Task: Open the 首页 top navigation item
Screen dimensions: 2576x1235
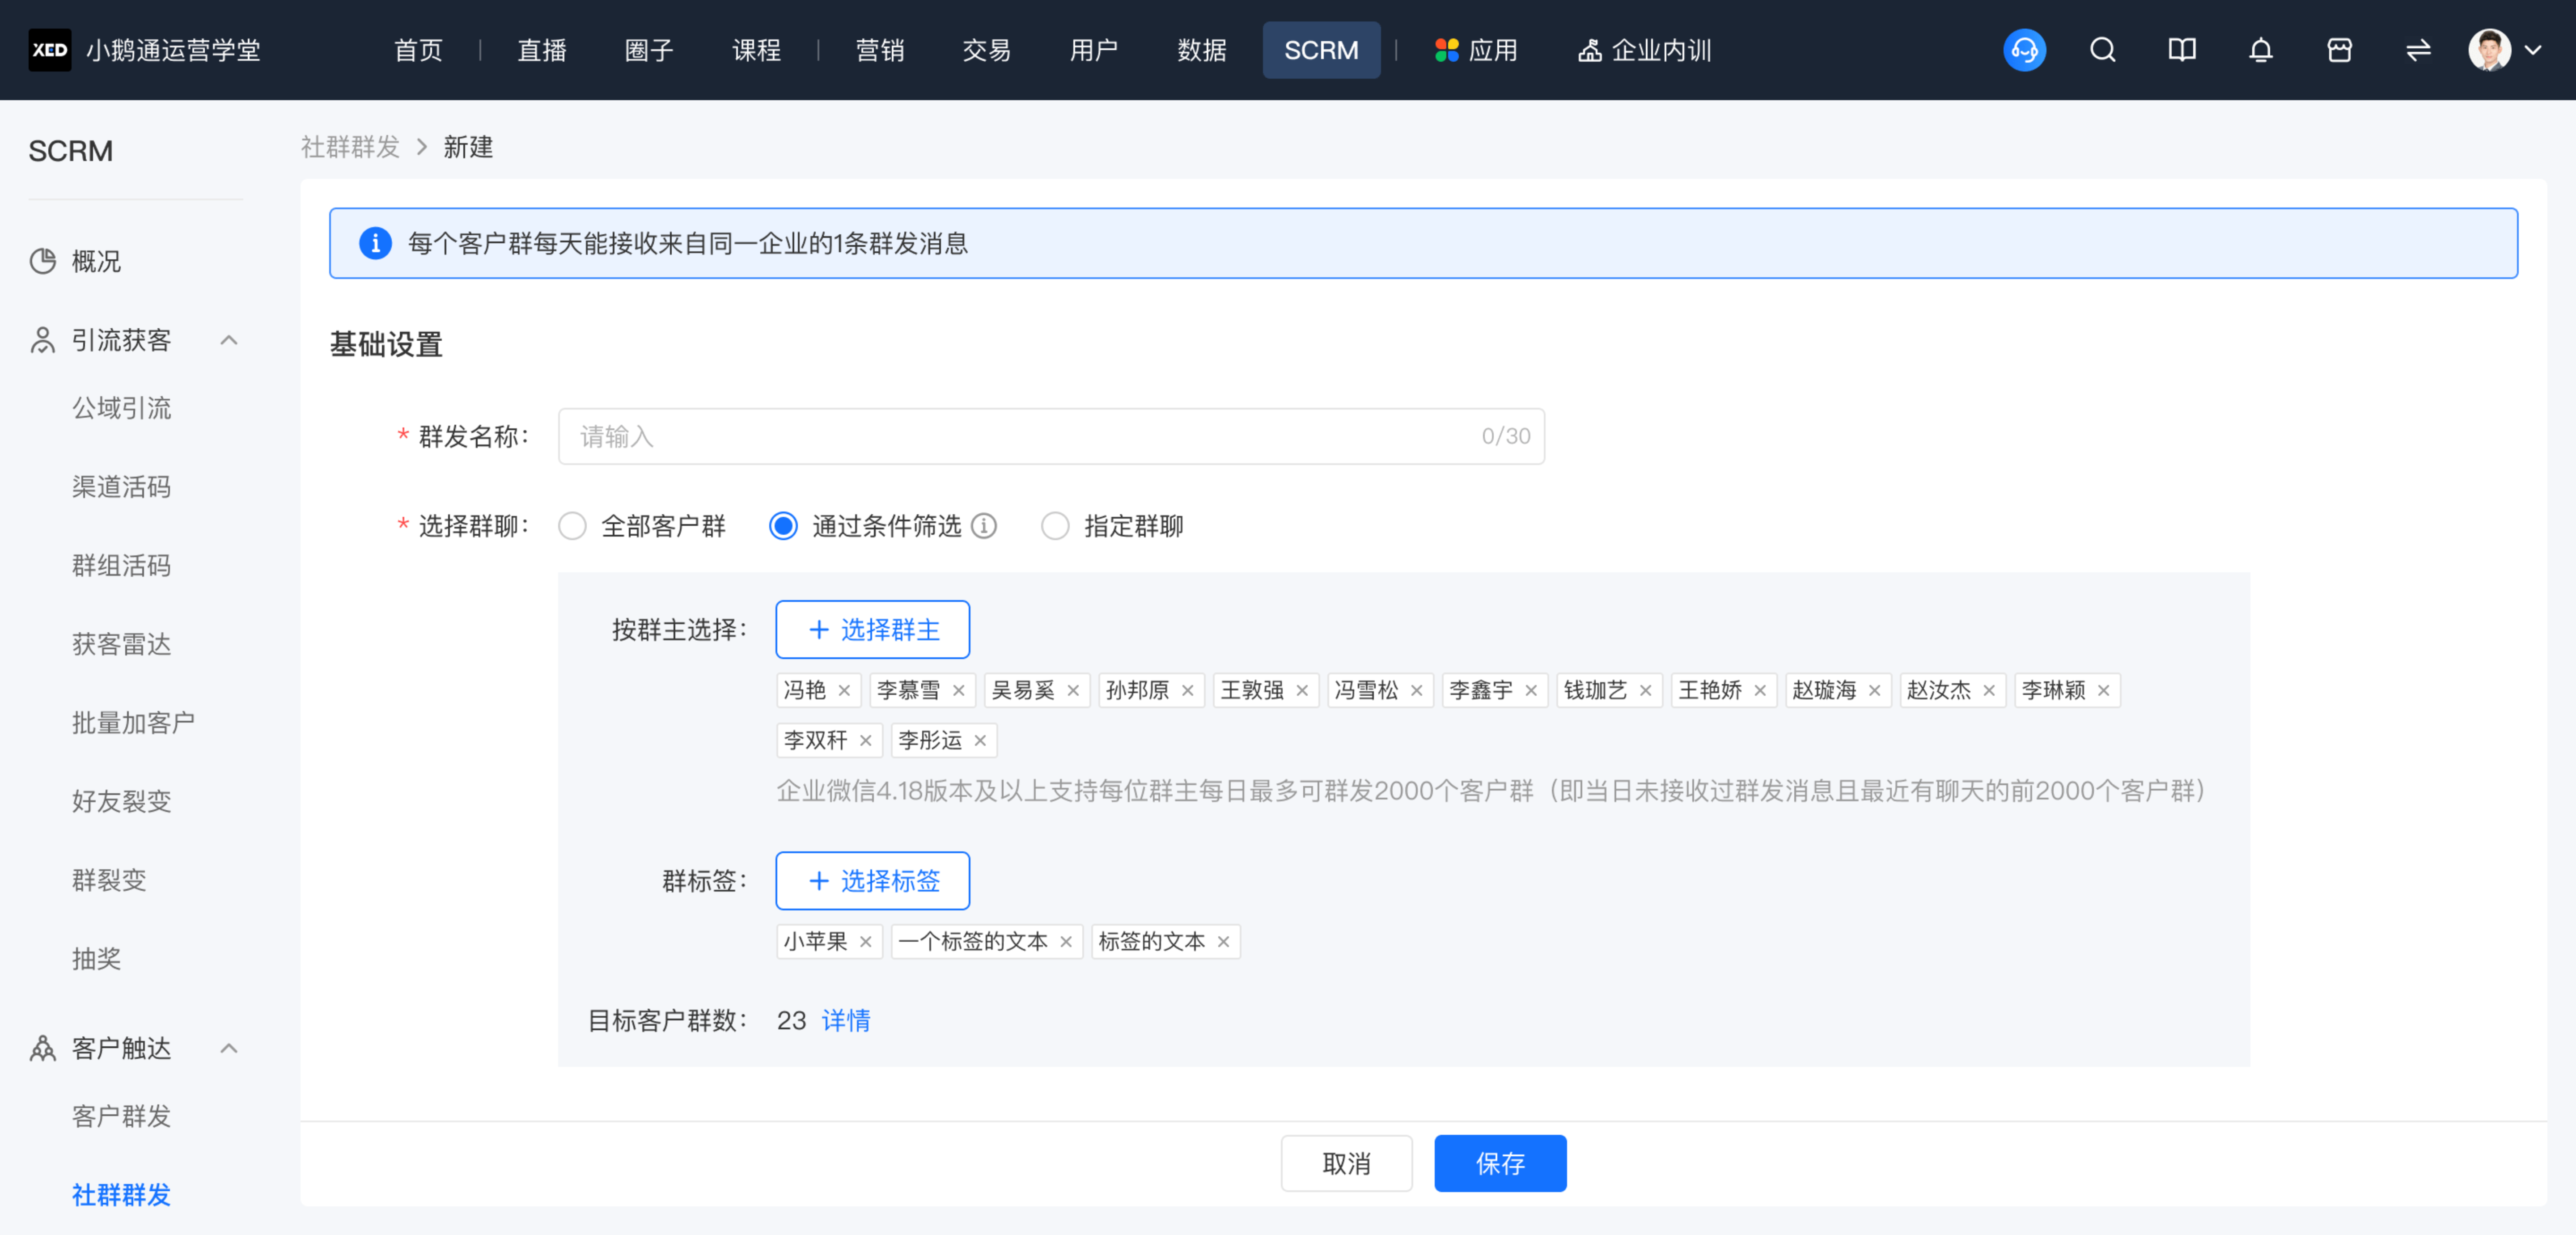Action: pos(418,50)
